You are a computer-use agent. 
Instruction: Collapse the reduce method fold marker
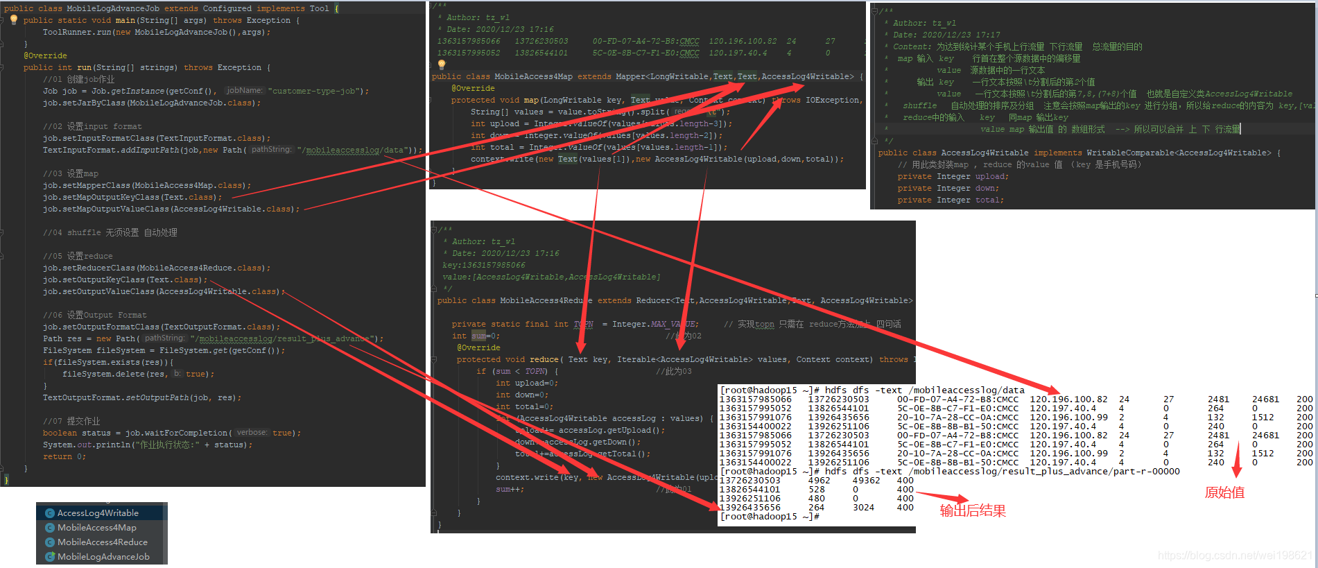[x=434, y=360]
